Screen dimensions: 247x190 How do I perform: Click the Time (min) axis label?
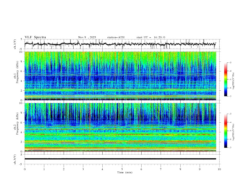pos(125,172)
